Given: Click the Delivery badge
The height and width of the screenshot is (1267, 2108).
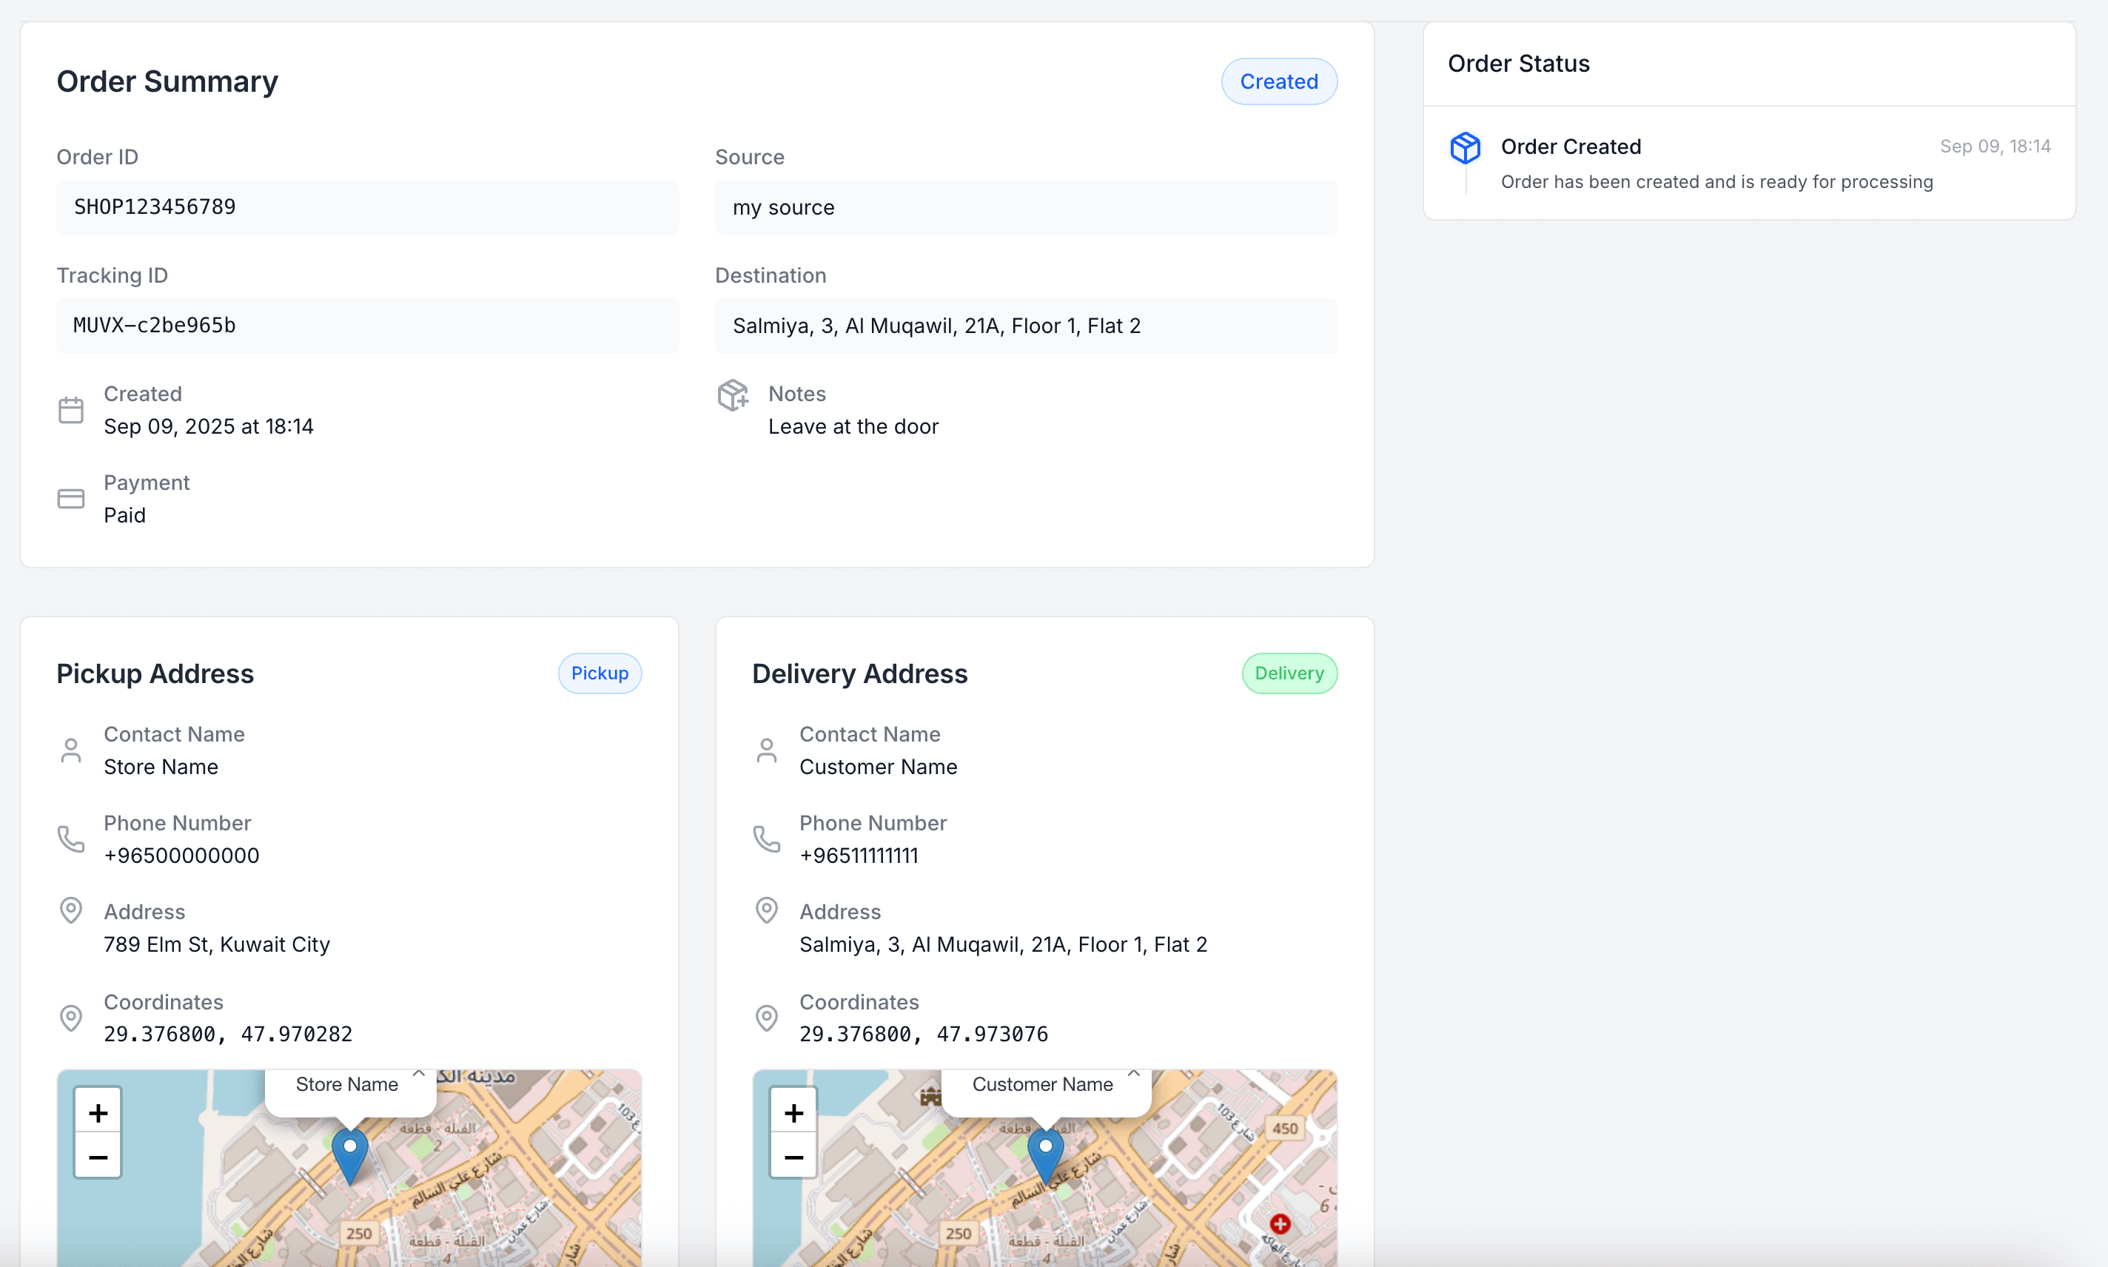Looking at the screenshot, I should click(1289, 673).
